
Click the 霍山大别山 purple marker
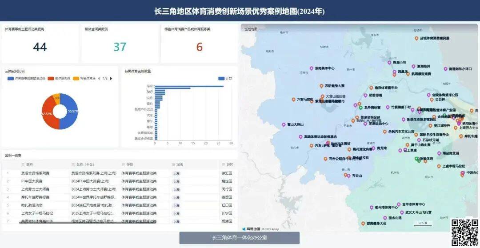point(284,124)
